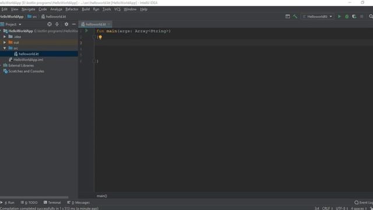This screenshot has width=373, height=210.
Task: Click the Project panel horizontal scrollbar
Action: pyautogui.click(x=34, y=197)
